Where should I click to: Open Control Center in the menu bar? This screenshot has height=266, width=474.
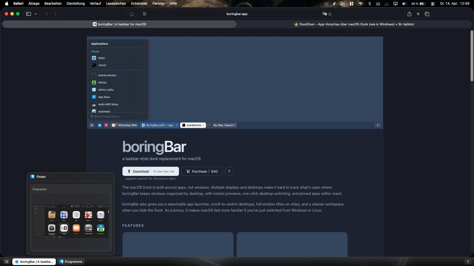coord(433,3)
